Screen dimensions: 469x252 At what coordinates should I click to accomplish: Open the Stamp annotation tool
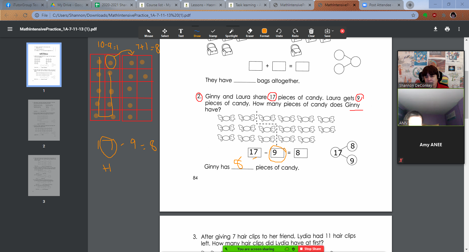213,33
